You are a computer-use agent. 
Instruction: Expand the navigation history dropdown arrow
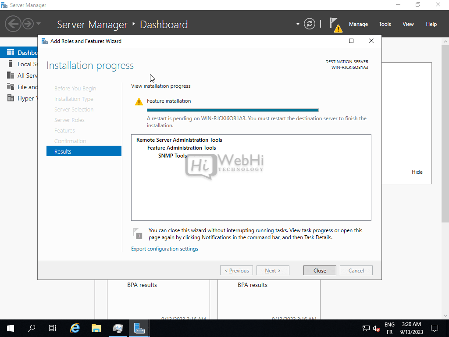(x=39, y=24)
